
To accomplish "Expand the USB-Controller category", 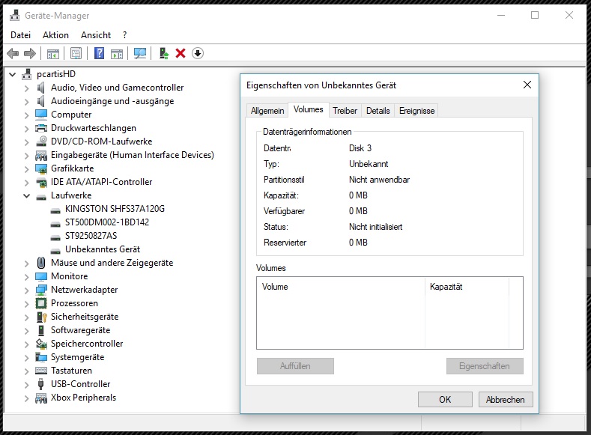I will pyautogui.click(x=27, y=385).
